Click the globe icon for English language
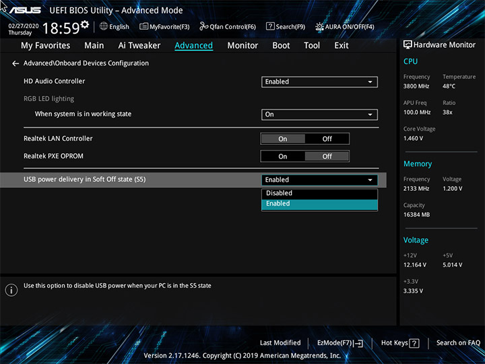Viewport: 485px width, 364px height. click(104, 26)
